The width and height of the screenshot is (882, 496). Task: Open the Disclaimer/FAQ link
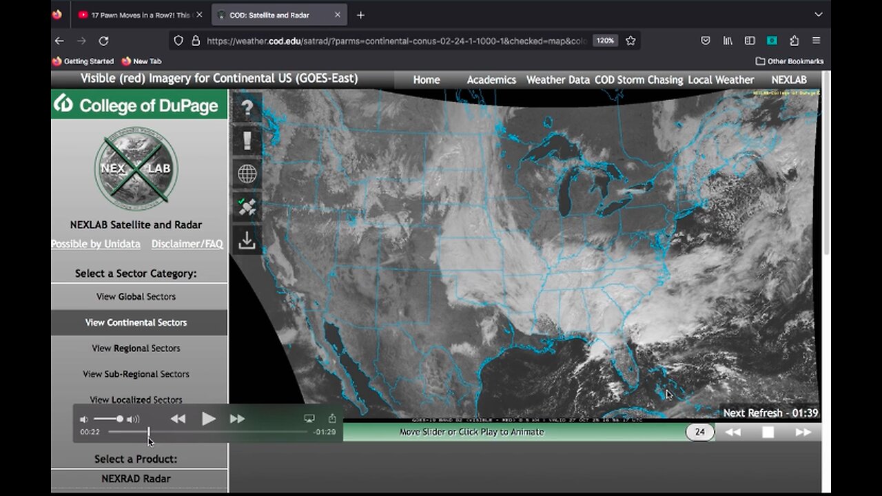click(187, 244)
